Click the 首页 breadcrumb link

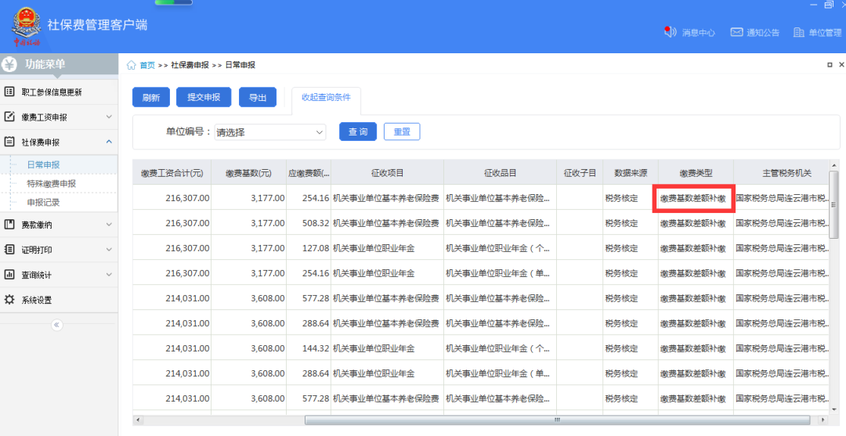[x=147, y=65]
